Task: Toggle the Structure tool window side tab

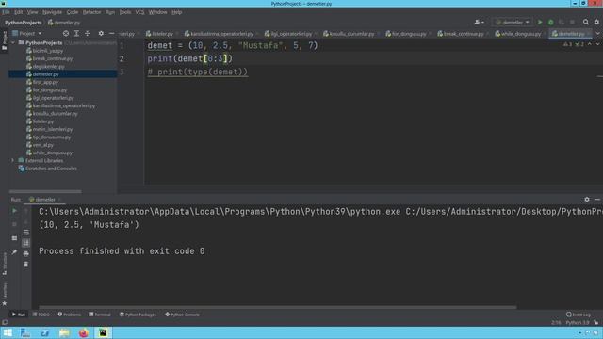Action: coord(4,264)
